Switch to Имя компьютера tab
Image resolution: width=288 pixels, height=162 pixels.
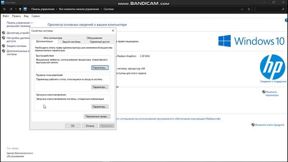tap(53, 38)
